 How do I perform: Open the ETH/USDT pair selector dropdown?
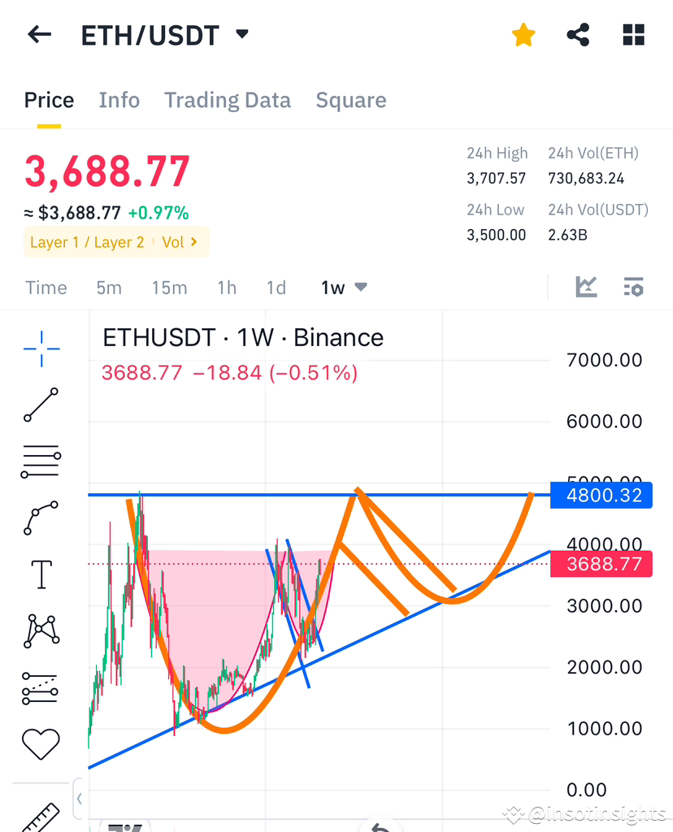241,35
